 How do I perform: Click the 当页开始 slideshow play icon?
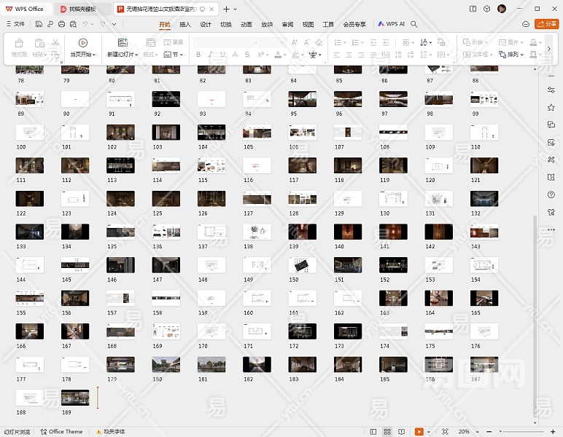tap(82, 43)
